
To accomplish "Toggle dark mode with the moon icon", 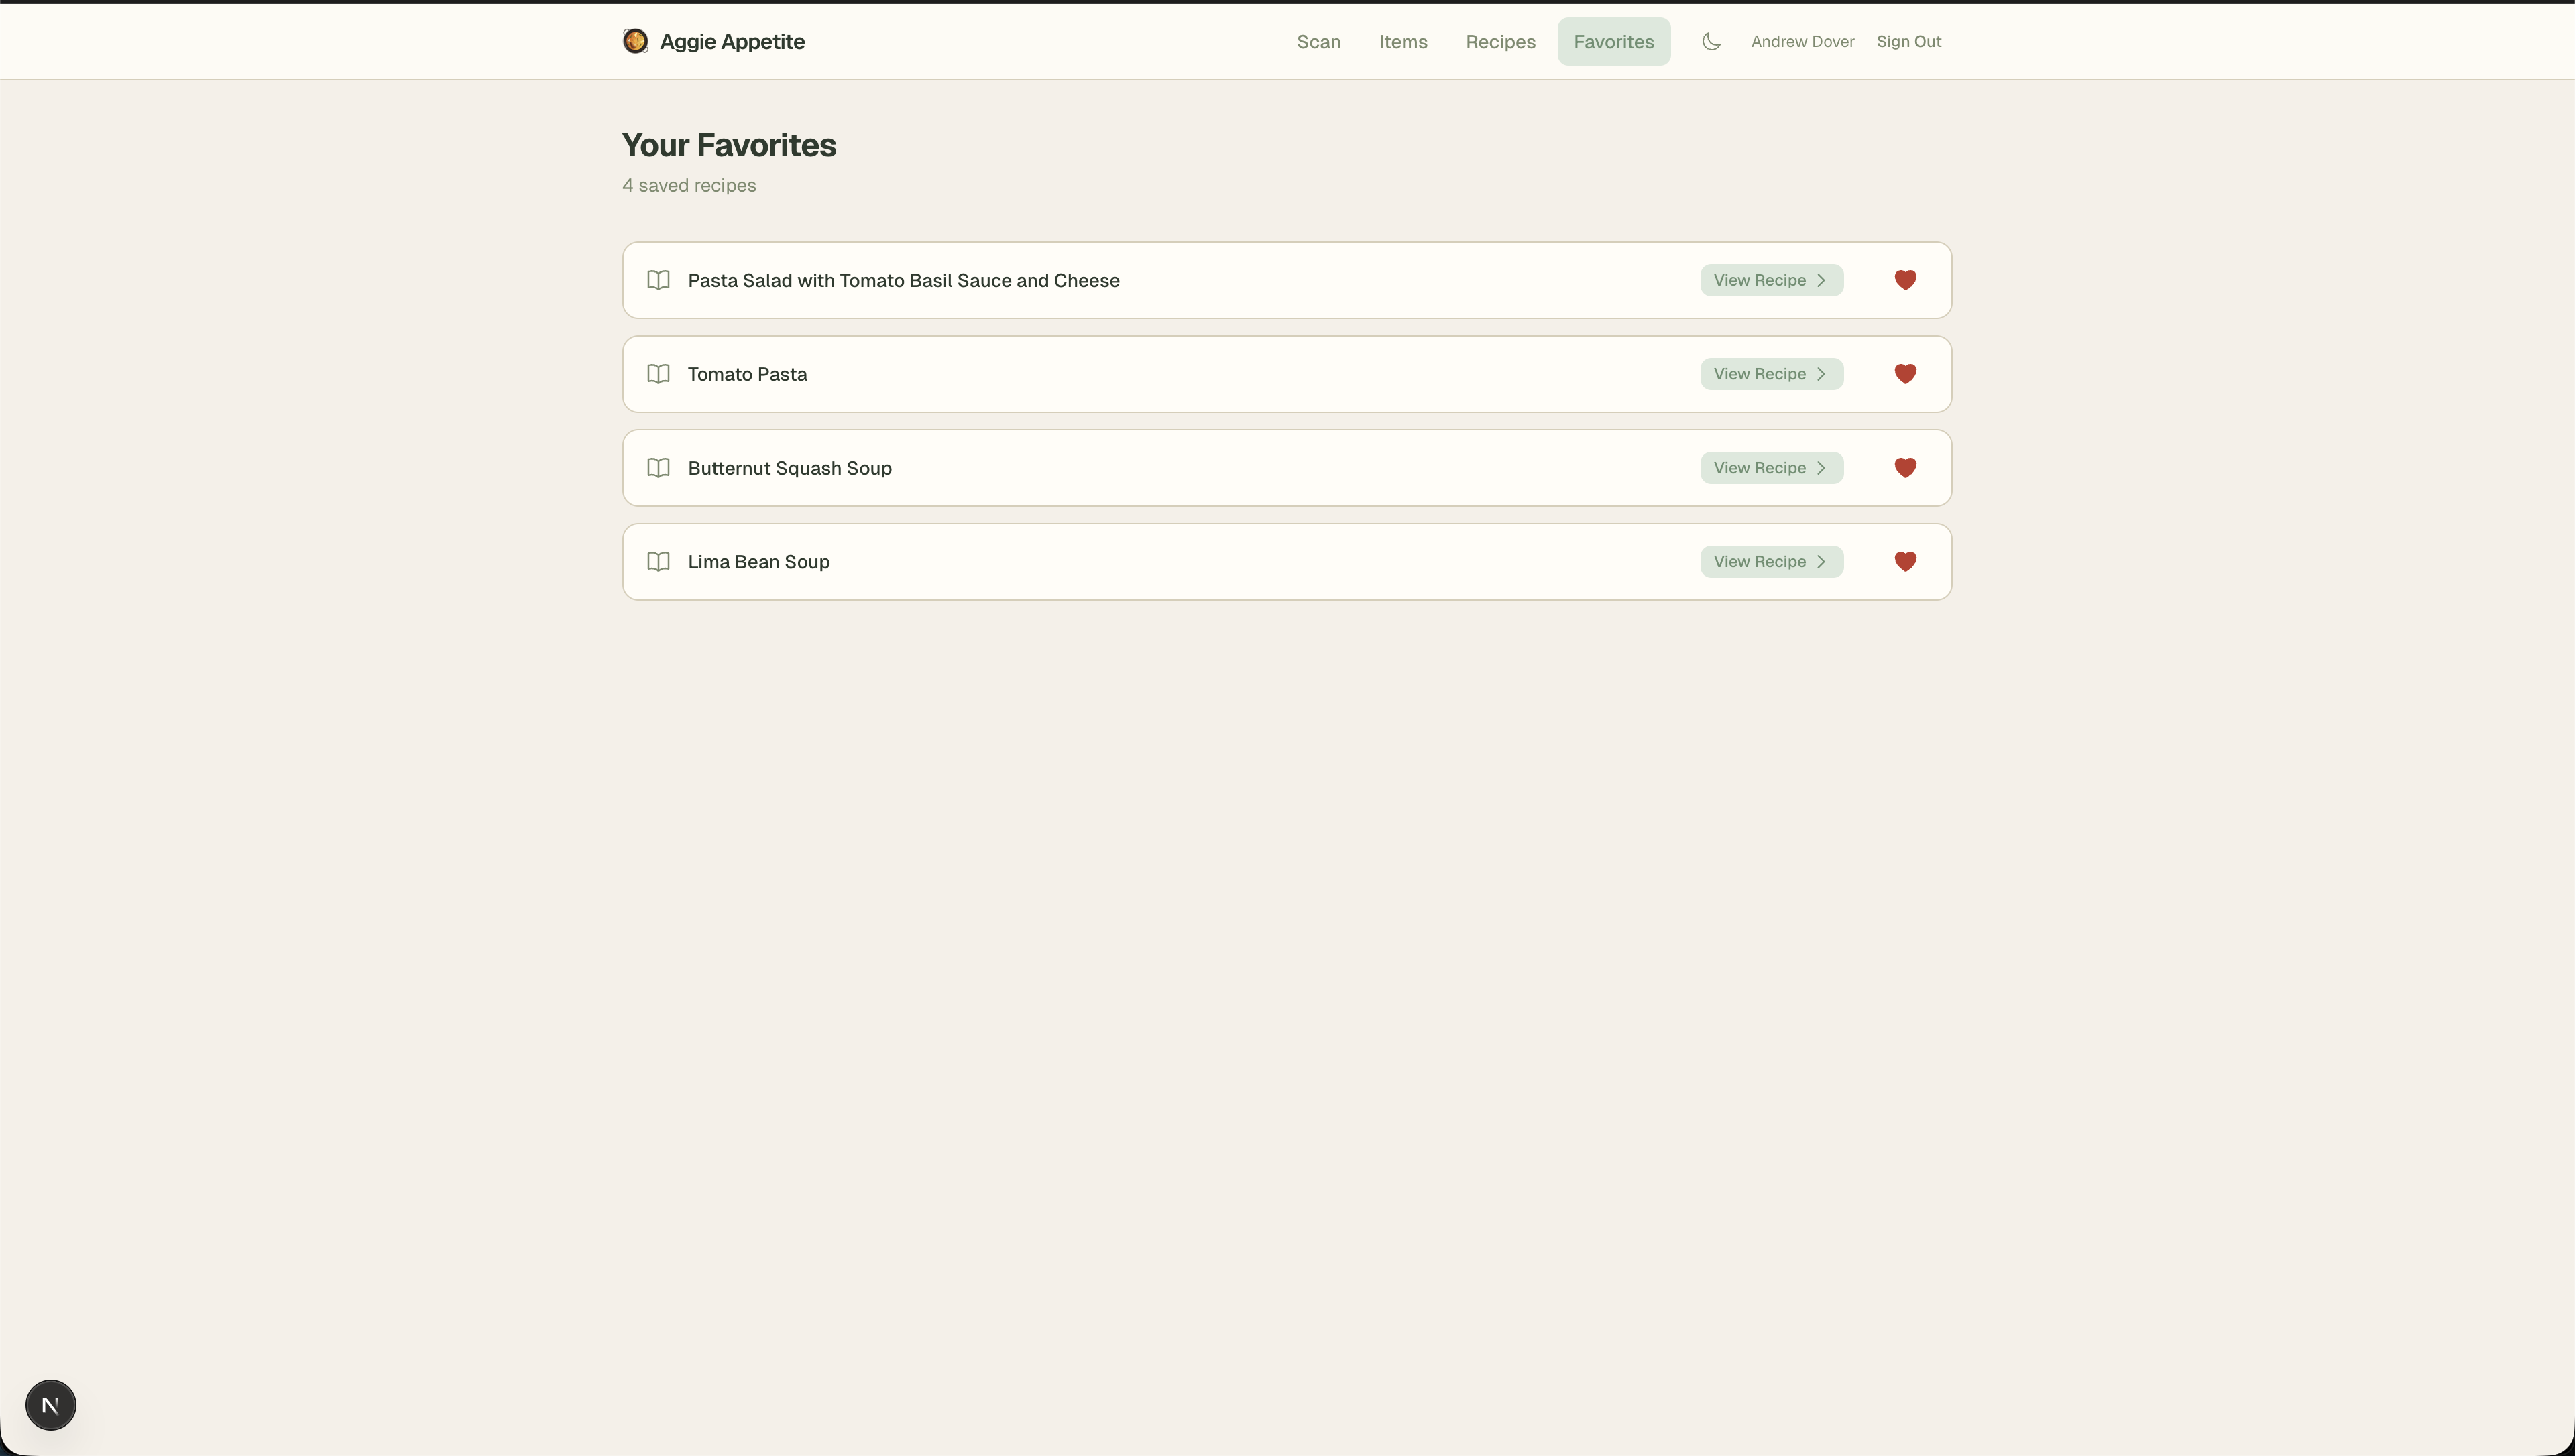I will pos(1711,41).
